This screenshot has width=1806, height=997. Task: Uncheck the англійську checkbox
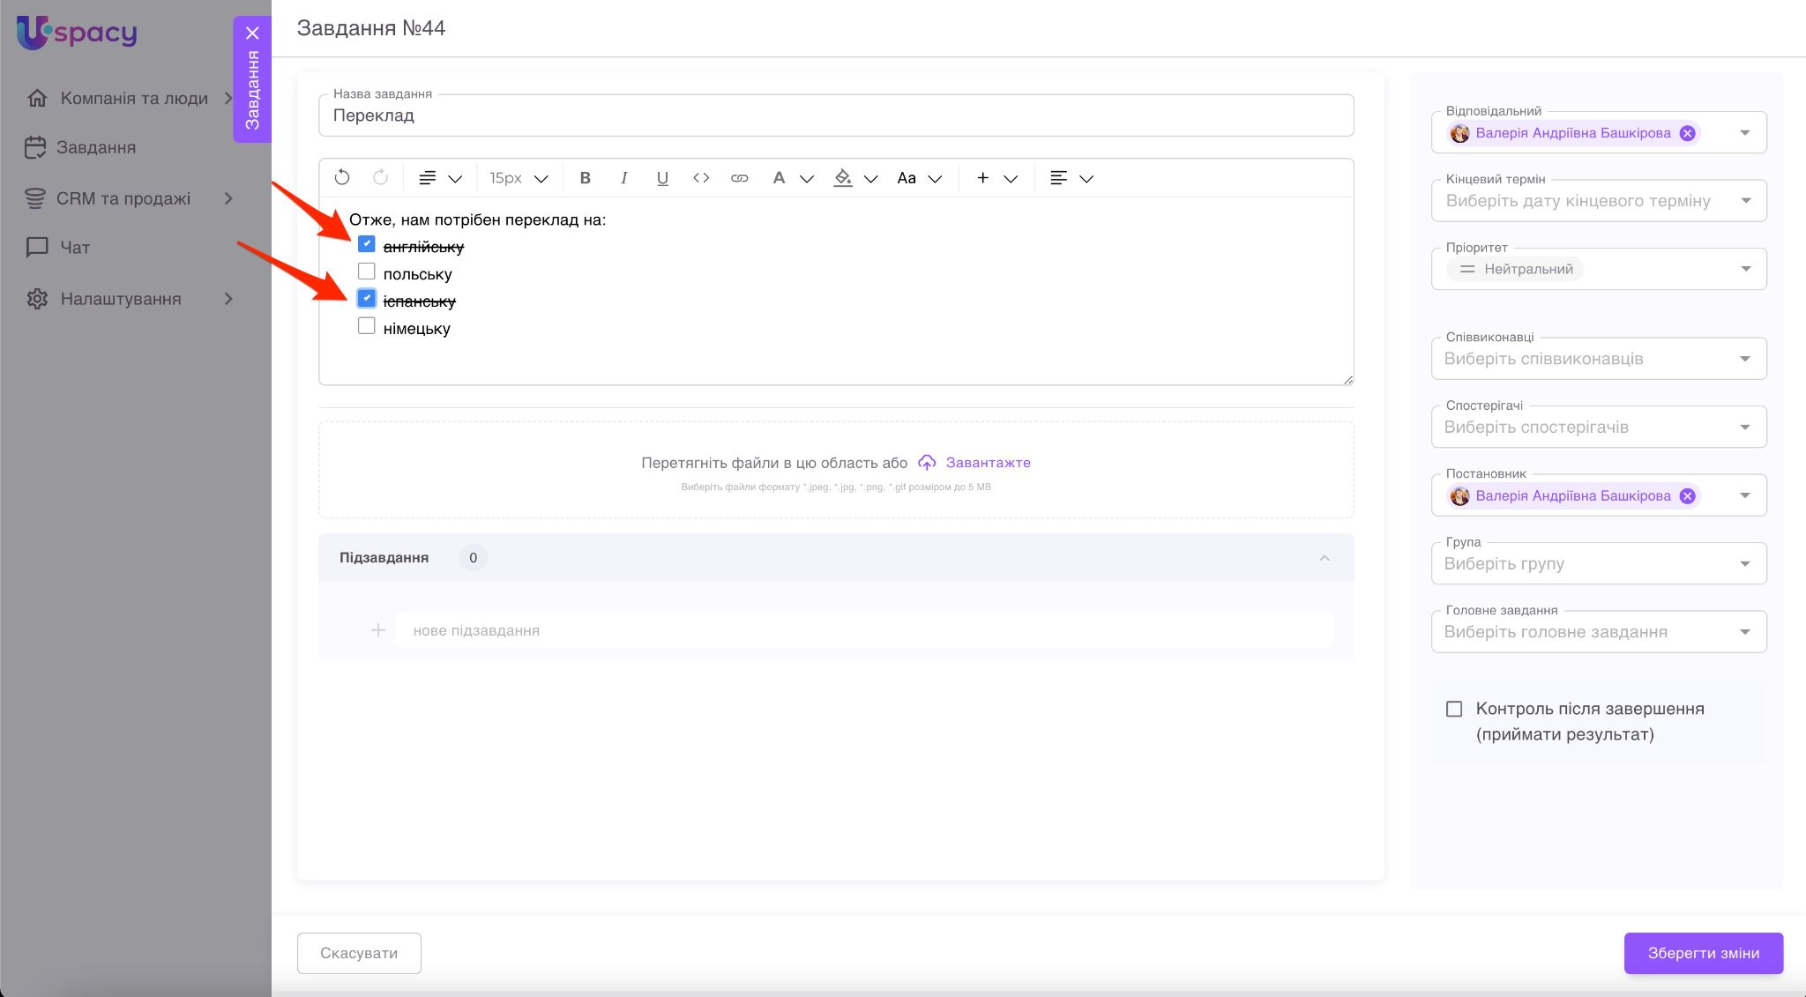pos(367,244)
